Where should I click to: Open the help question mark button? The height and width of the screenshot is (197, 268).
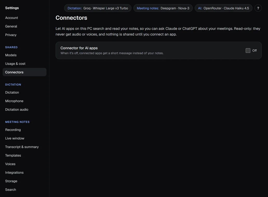tap(258, 8)
